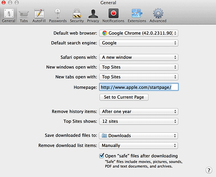Screen dimensions: 216x177
Task: Click the Help question mark button
Action: click(x=208, y=170)
